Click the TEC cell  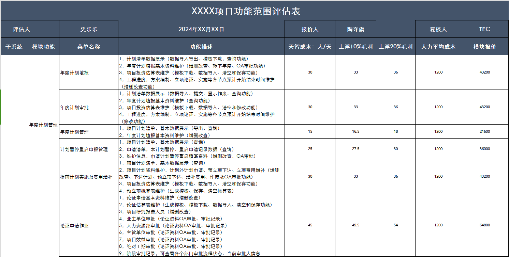484,29
